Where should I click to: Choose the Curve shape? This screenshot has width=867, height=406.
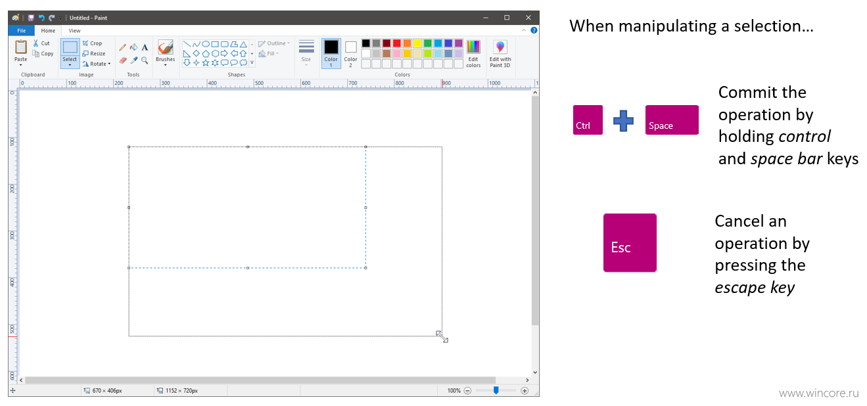click(x=196, y=44)
